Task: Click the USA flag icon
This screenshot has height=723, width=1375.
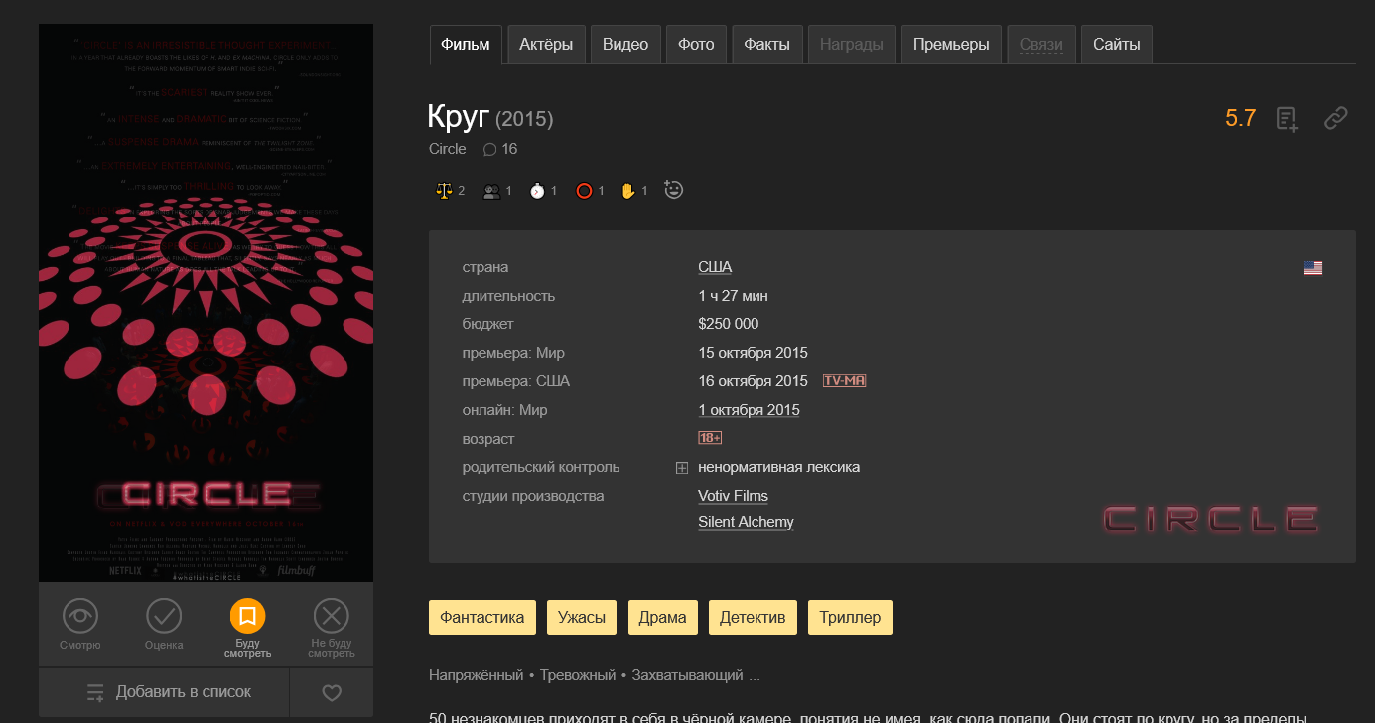Action: [1312, 268]
